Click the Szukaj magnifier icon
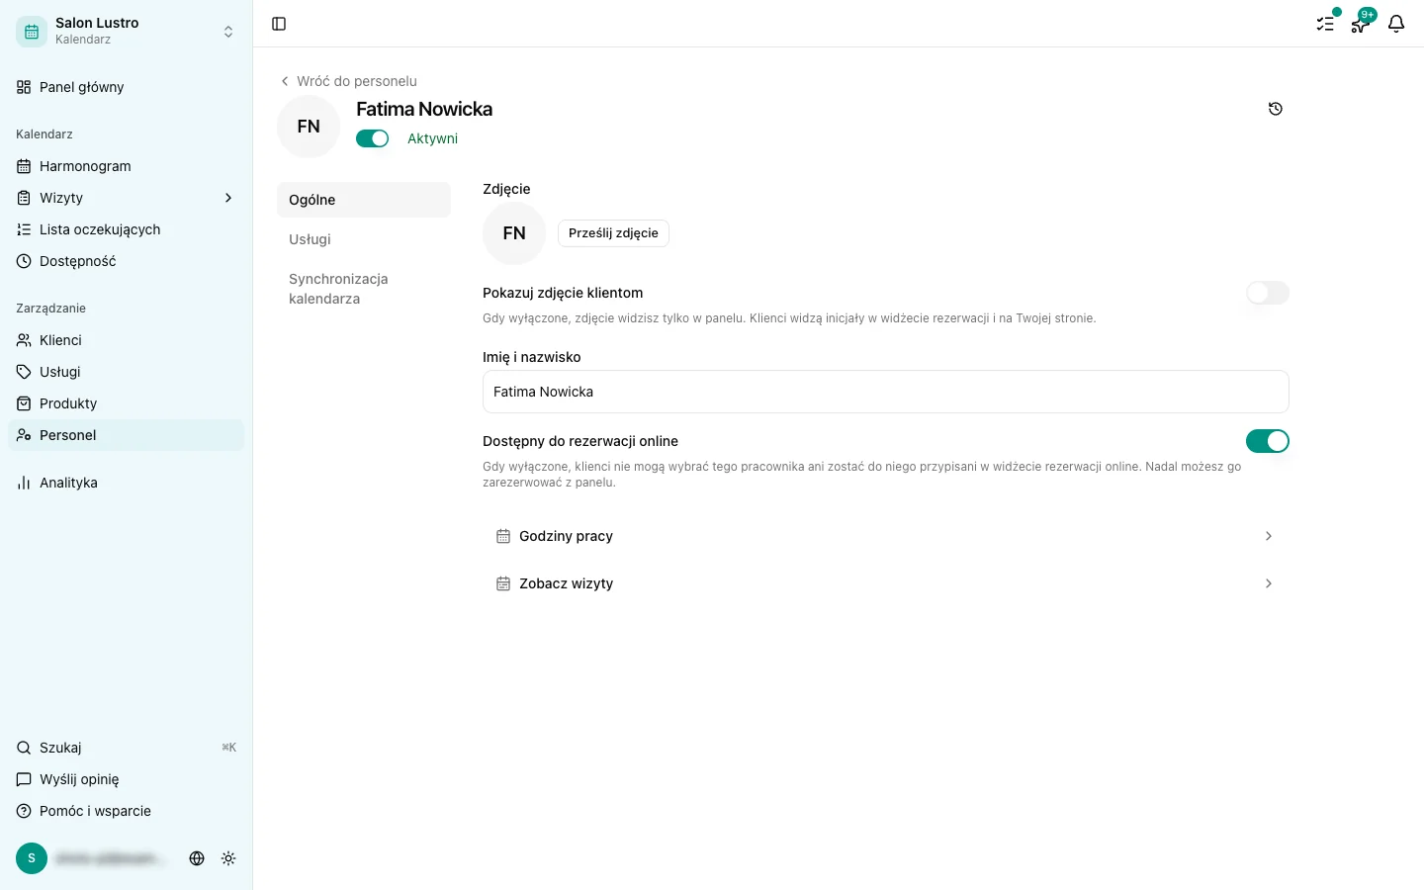Viewport: 1424px width, 890px height. pos(24,748)
